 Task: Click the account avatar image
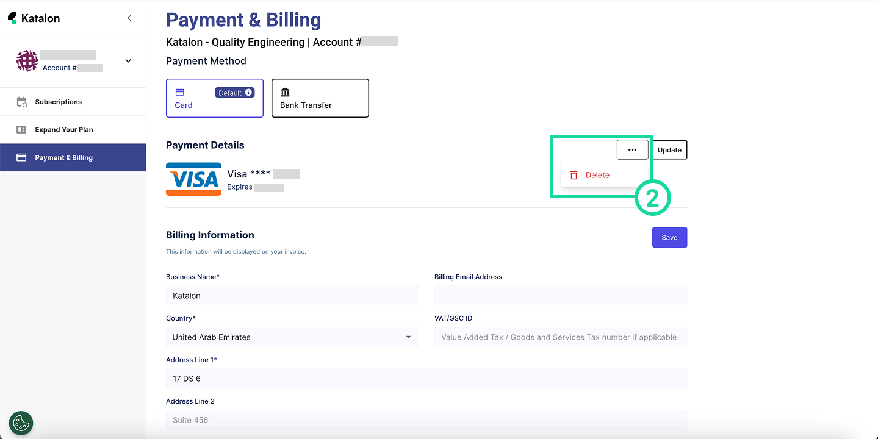(27, 61)
